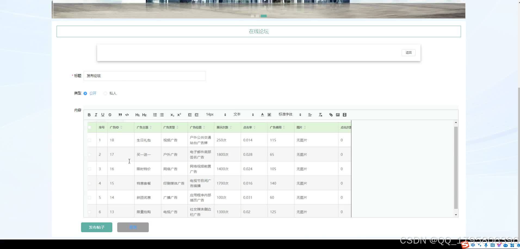Select the 私人 radio option
520x249 pixels.
click(105, 93)
